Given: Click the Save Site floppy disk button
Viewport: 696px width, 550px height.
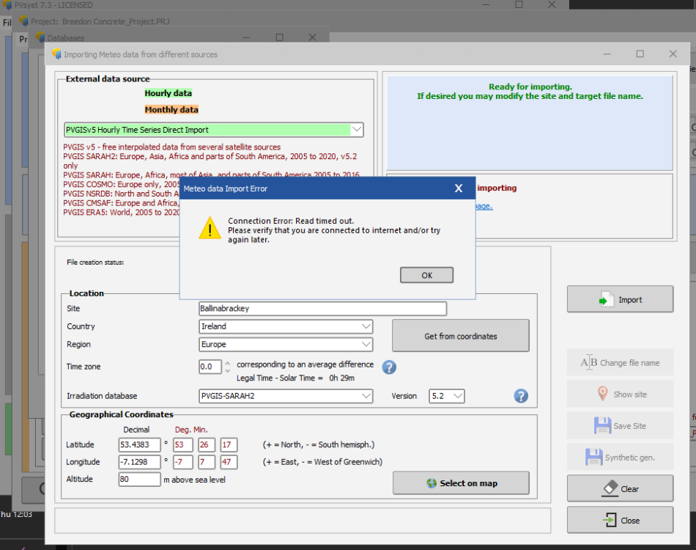Looking at the screenshot, I should click(620, 425).
